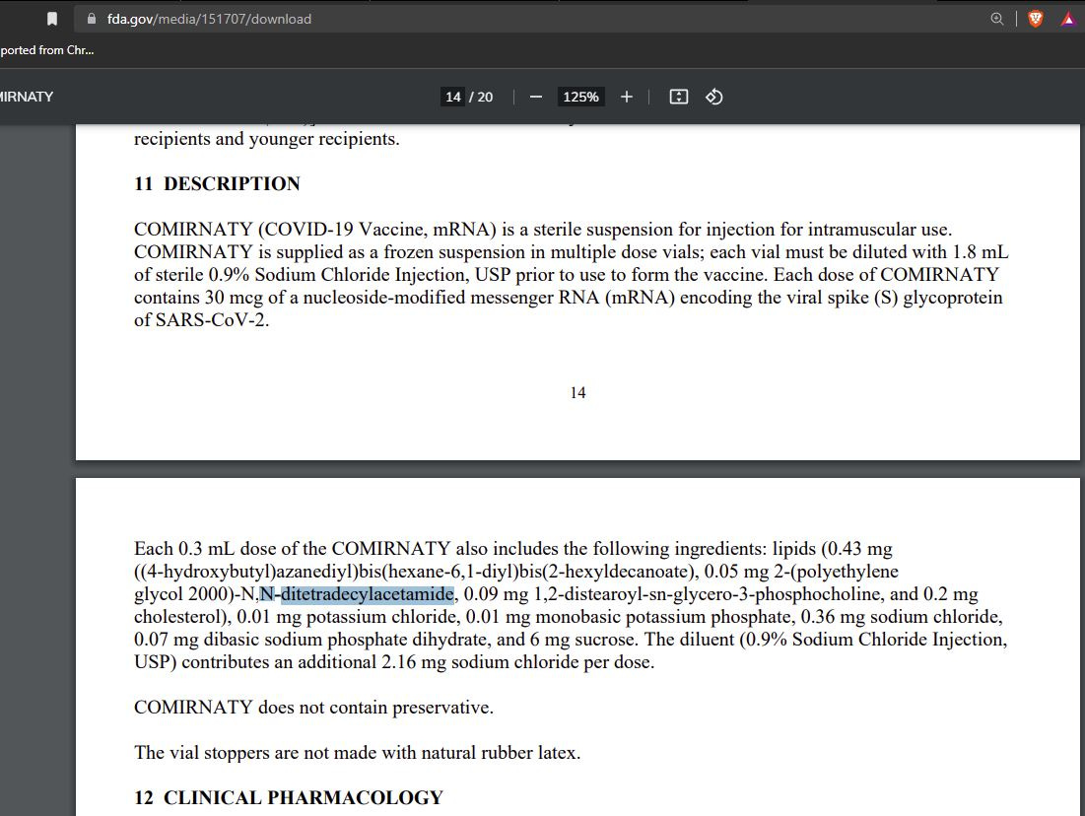Screen dimensions: 1085x816
Task: Click the heading 11 DESCRIPTION
Action: tap(217, 184)
